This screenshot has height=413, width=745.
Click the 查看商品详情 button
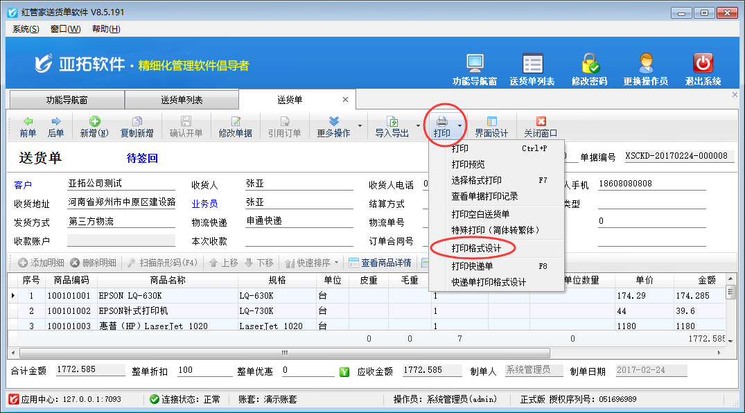pos(380,263)
